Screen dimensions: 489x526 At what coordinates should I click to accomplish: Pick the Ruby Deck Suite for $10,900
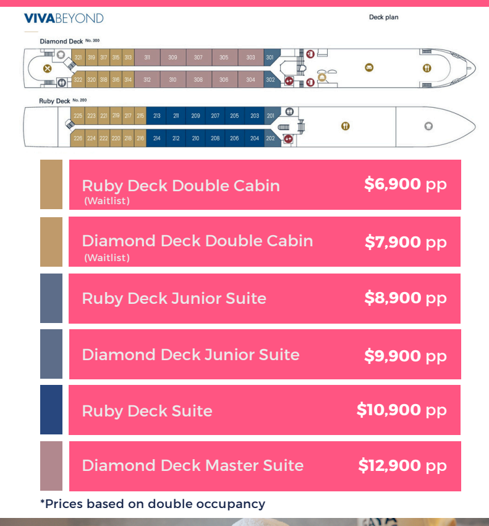(265, 410)
